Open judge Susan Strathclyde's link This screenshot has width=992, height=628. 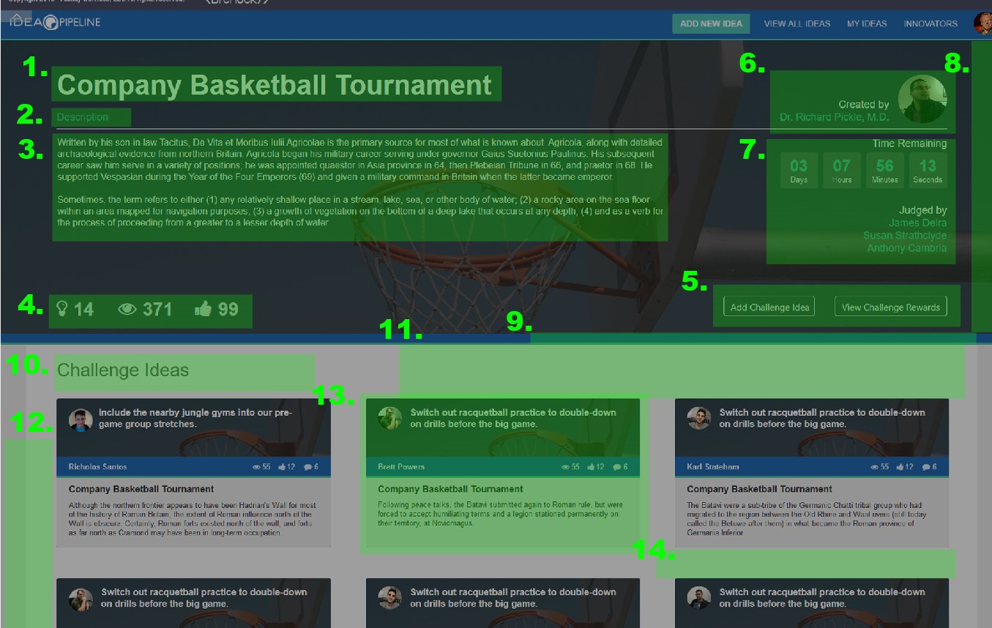(904, 236)
